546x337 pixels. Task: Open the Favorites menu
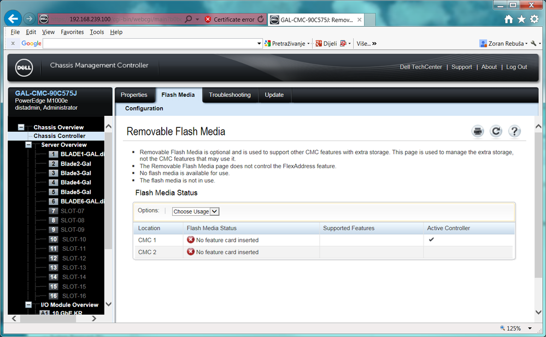pos(72,32)
